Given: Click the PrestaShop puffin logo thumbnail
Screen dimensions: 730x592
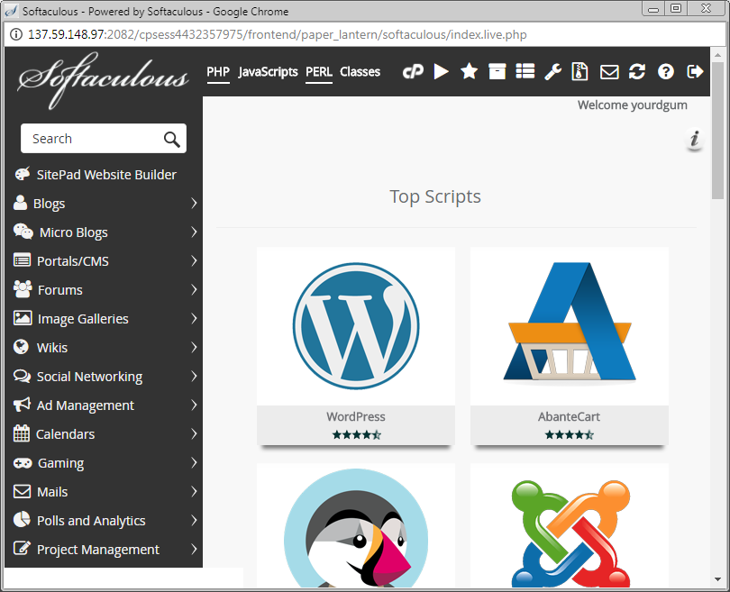Looking at the screenshot, I should click(x=356, y=528).
